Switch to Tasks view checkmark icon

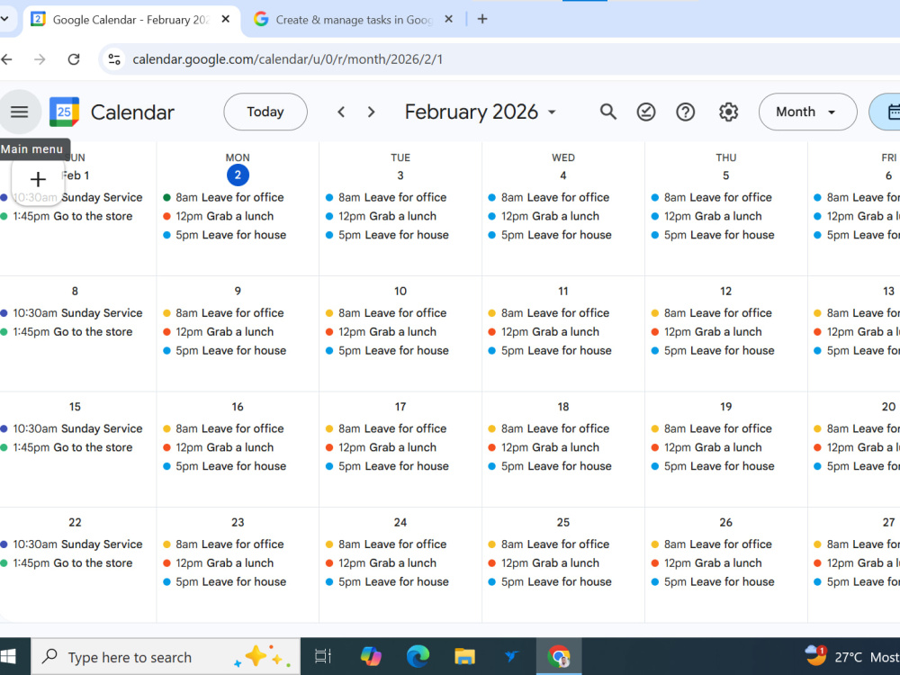(x=646, y=112)
